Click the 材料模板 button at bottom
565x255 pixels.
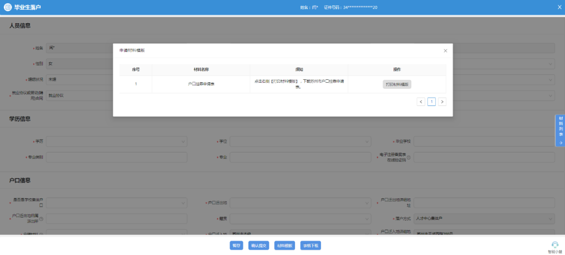pyautogui.click(x=284, y=245)
